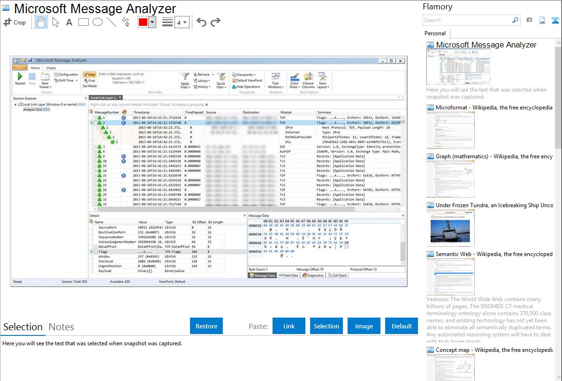Screen dimensions: 562x381
Task: Open the Personal tab
Action: click(435, 33)
